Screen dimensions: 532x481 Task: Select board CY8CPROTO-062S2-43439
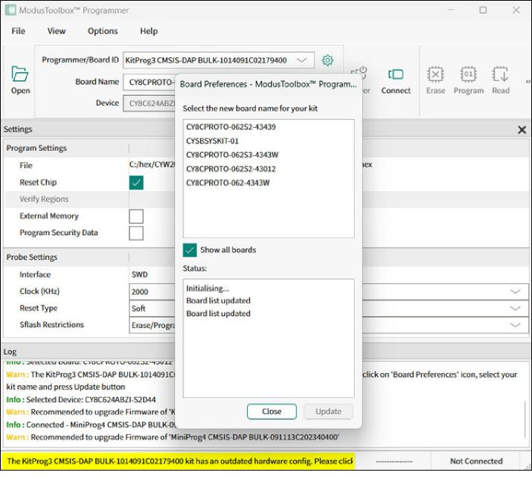pos(231,127)
